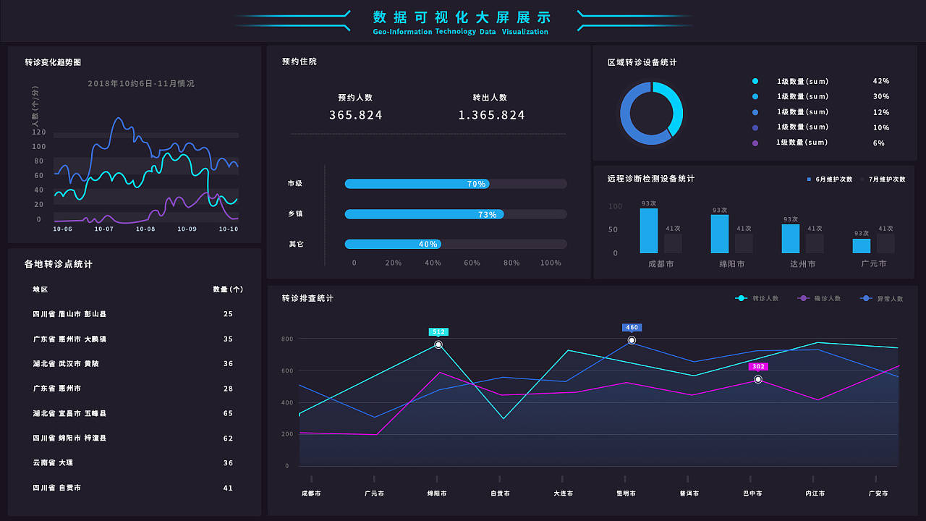Select the 四川省 眉山市 彭山县 row
The height and width of the screenshot is (521, 926).
click(x=134, y=314)
